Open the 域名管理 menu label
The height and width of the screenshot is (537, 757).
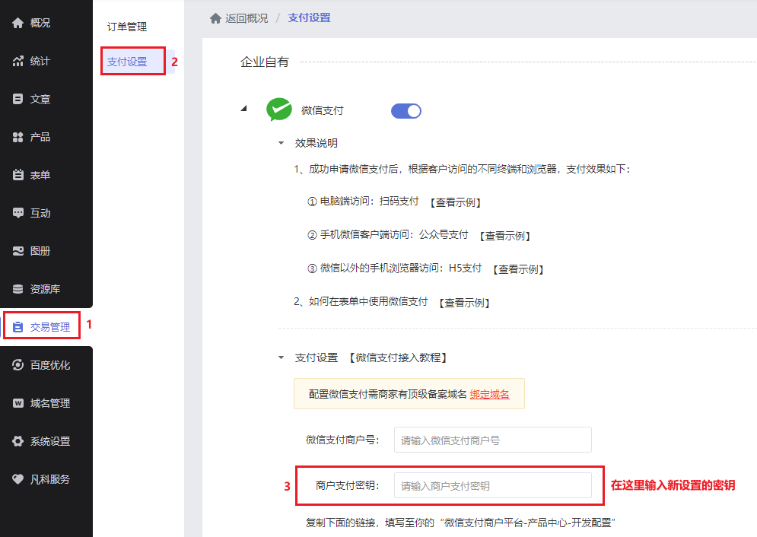(x=50, y=403)
